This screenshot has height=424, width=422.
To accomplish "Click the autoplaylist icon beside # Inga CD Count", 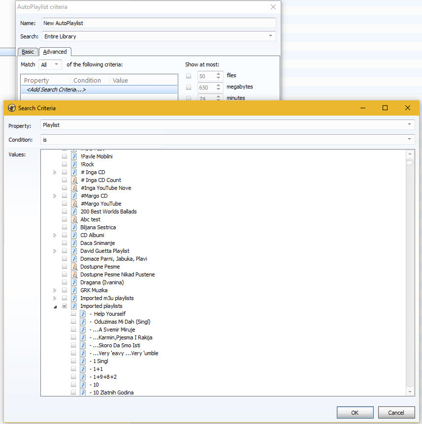I will (x=74, y=180).
